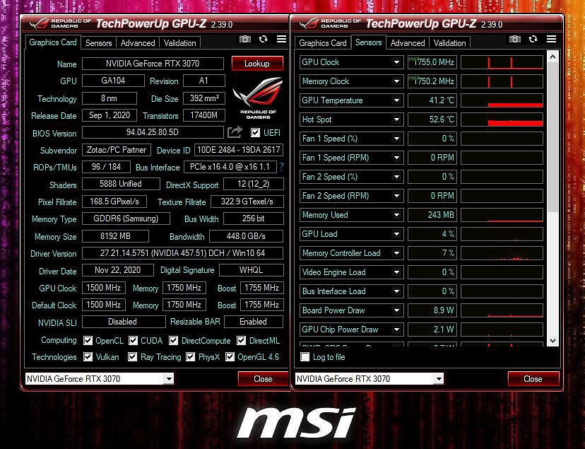Open Hot Spot sensor dropdown
The width and height of the screenshot is (585, 449).
click(396, 119)
